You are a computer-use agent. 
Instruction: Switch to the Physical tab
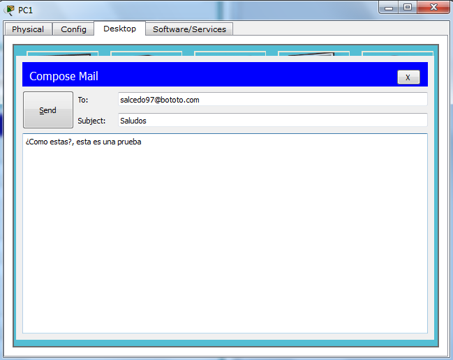(28, 29)
